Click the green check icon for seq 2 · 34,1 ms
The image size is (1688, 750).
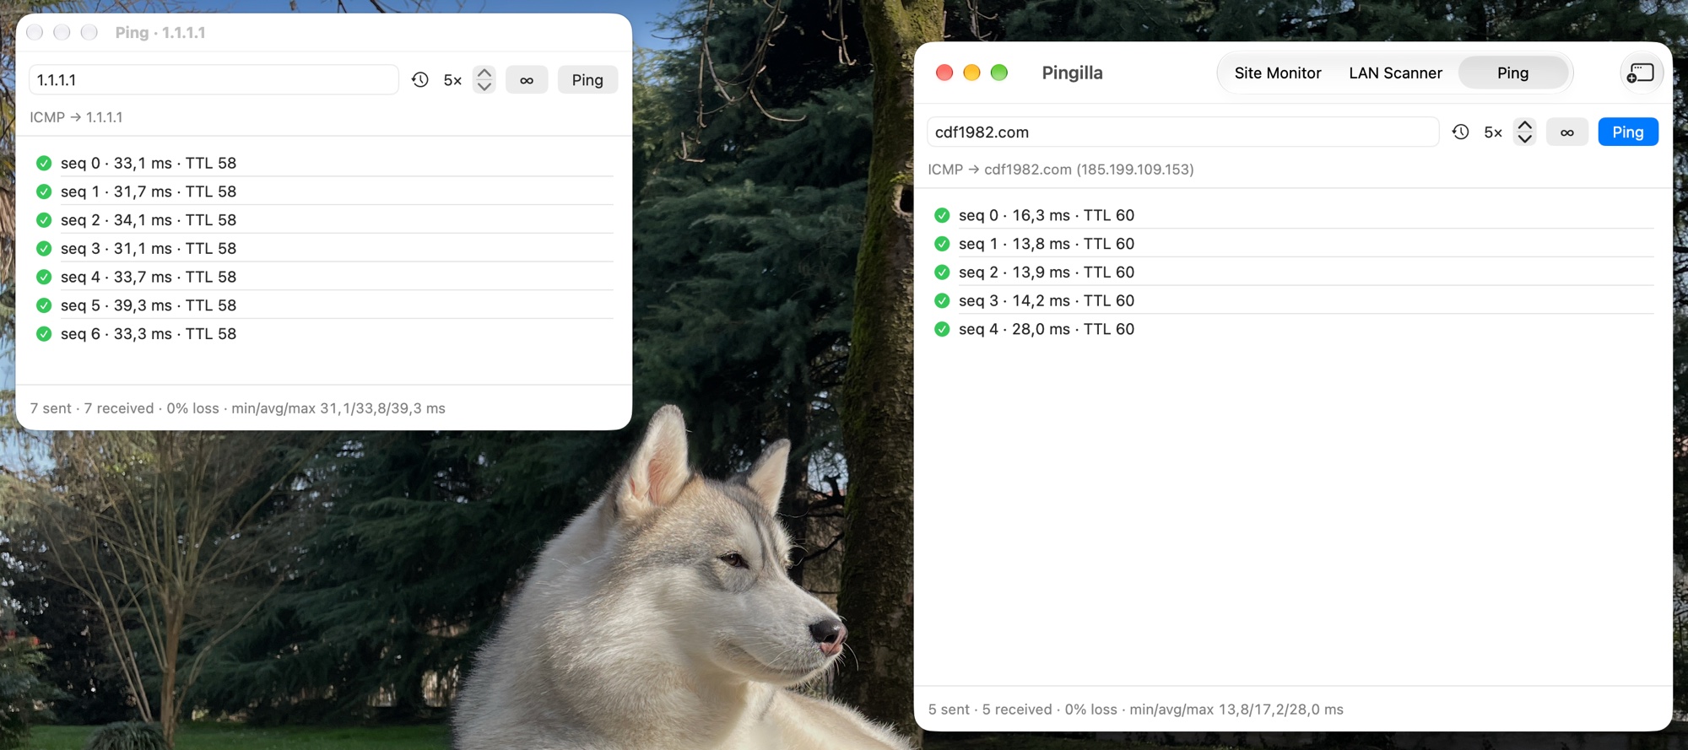[44, 220]
